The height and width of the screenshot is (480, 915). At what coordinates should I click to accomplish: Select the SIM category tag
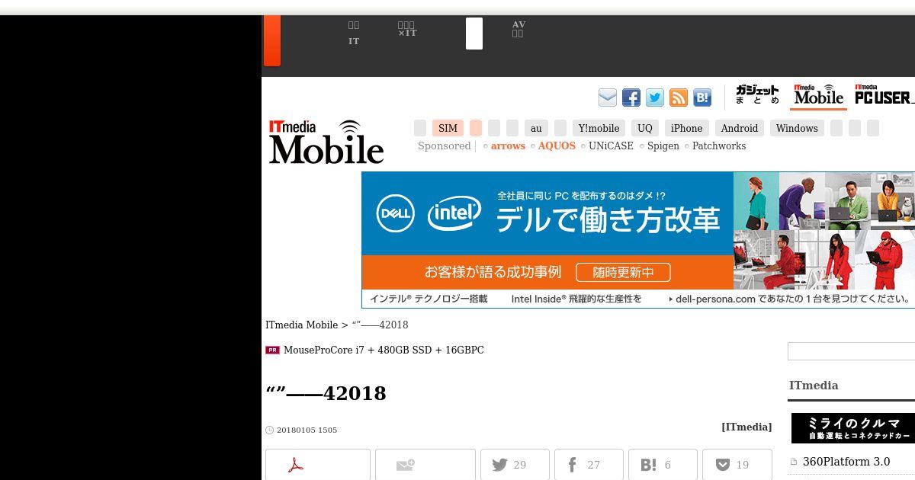448,128
